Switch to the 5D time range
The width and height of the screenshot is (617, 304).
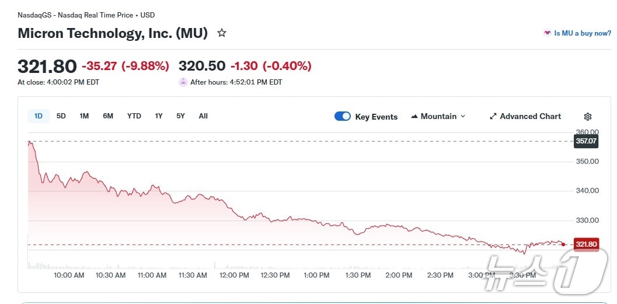pos(61,116)
